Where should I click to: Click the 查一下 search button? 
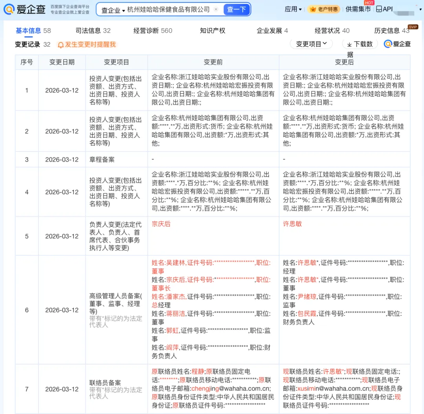236,10
